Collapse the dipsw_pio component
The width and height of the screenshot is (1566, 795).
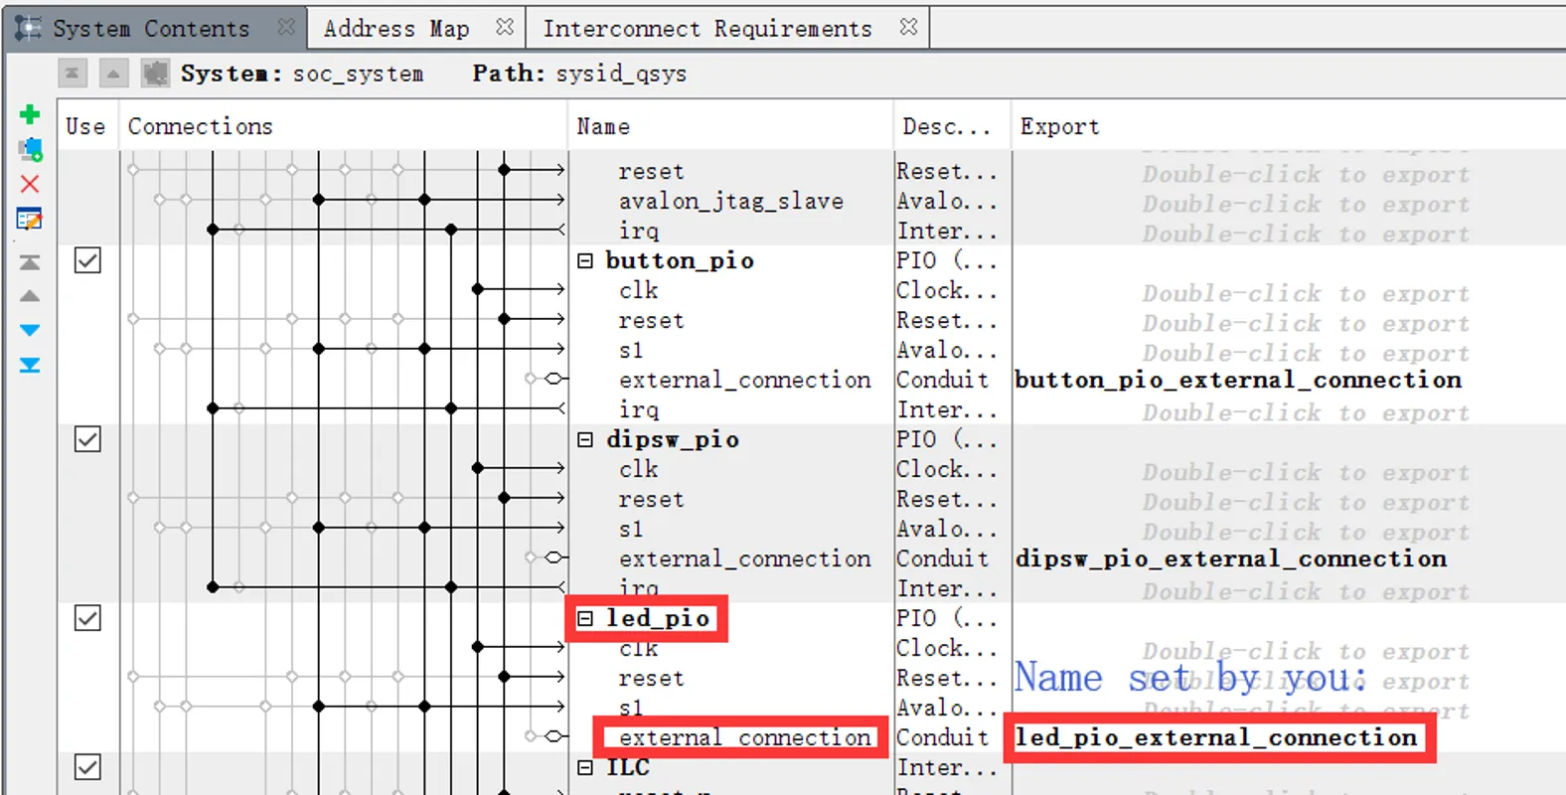(x=585, y=439)
